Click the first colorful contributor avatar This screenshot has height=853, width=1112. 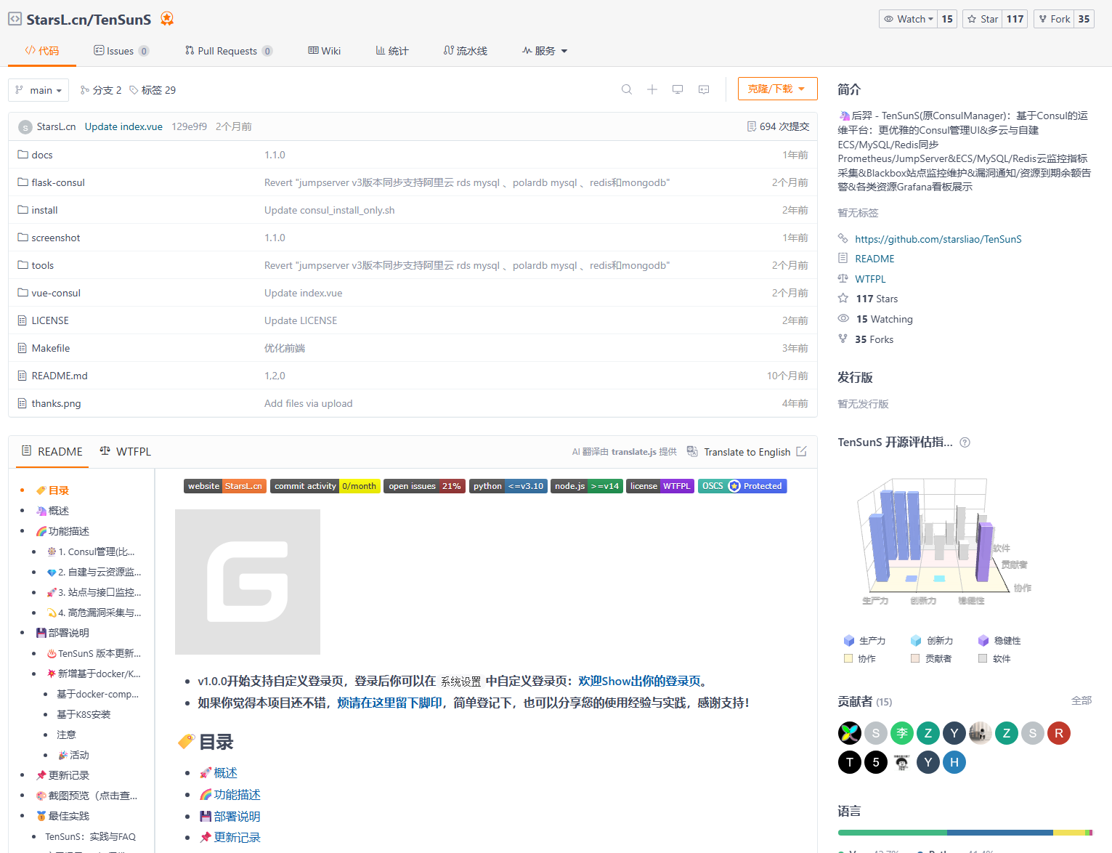tap(849, 733)
